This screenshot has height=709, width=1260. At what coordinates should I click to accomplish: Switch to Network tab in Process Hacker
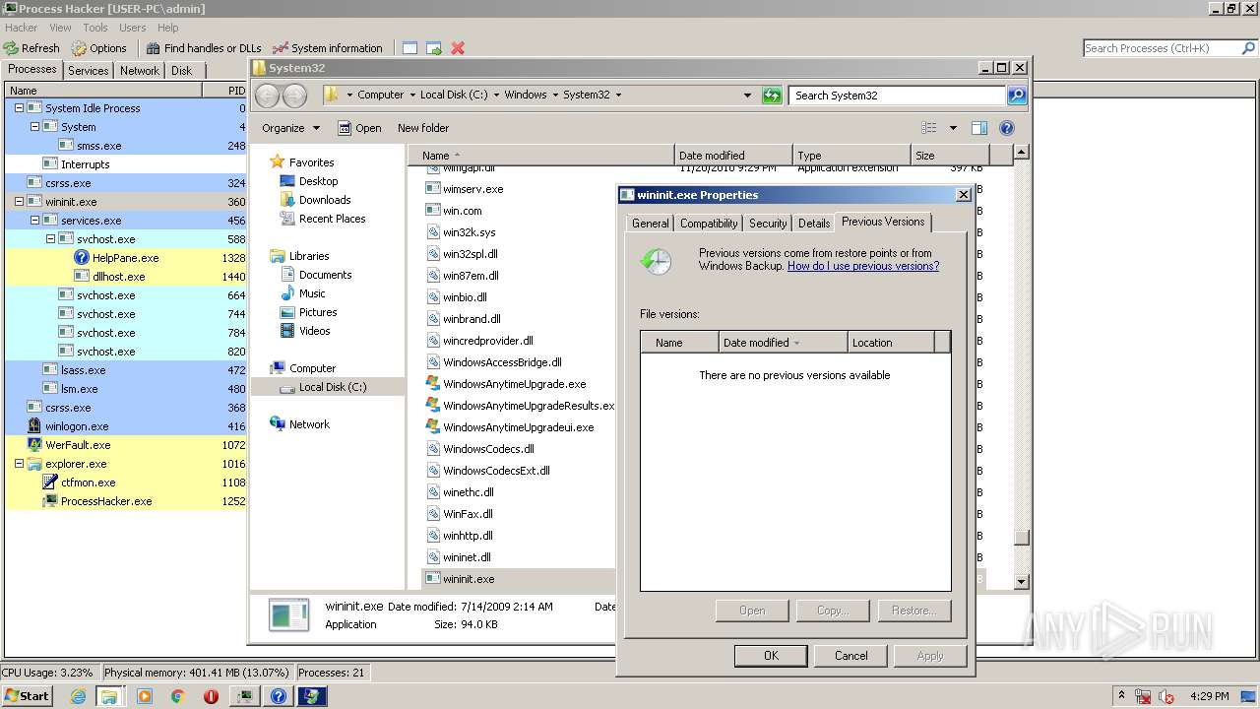[x=140, y=71]
